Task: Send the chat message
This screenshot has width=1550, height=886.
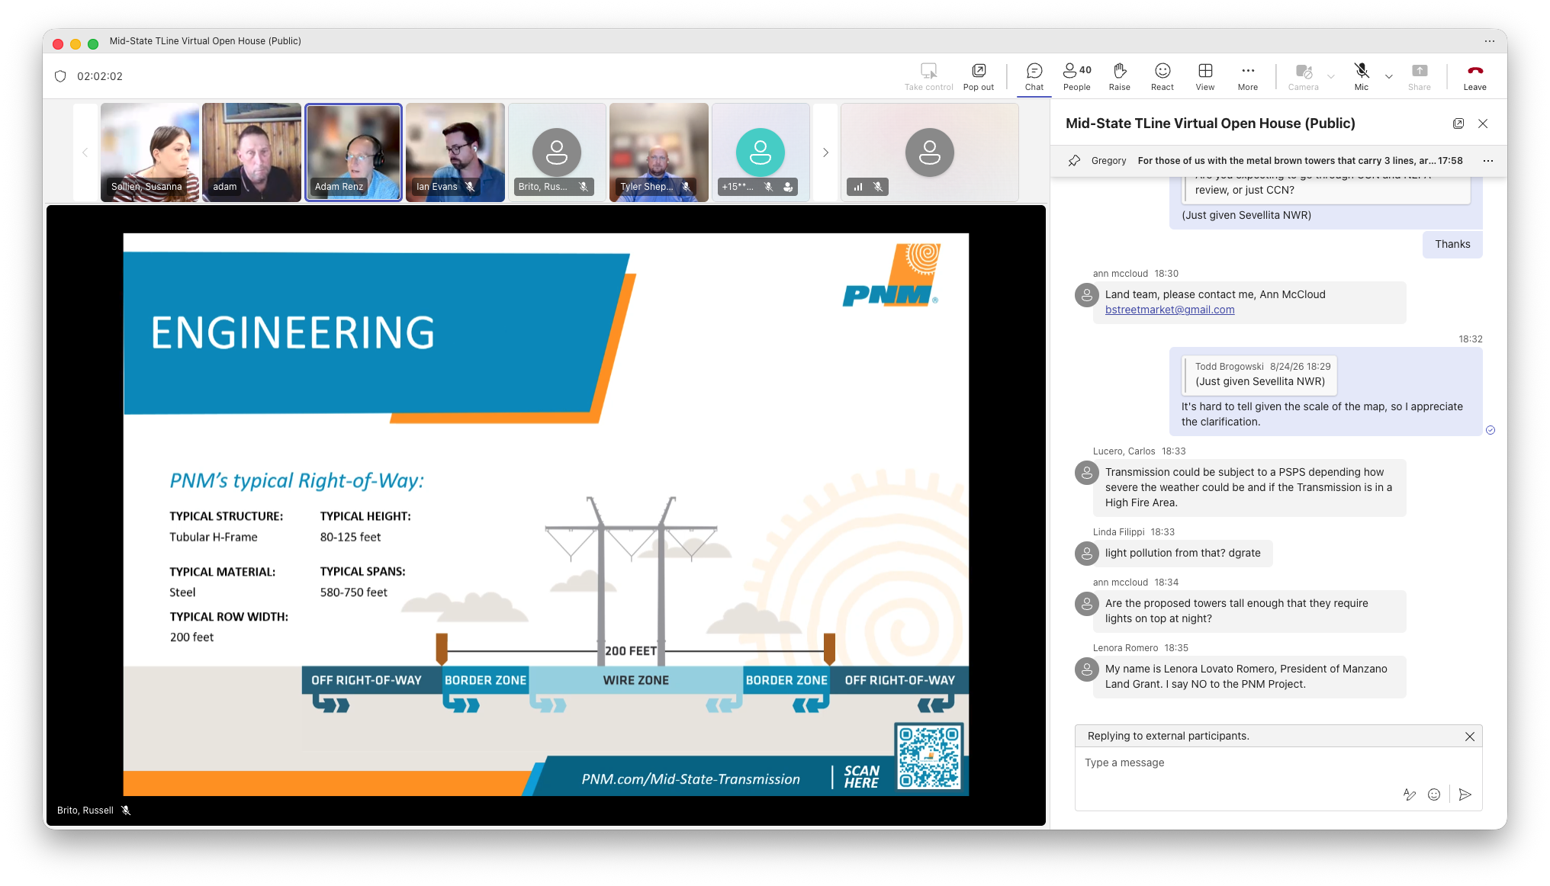Action: [1465, 795]
